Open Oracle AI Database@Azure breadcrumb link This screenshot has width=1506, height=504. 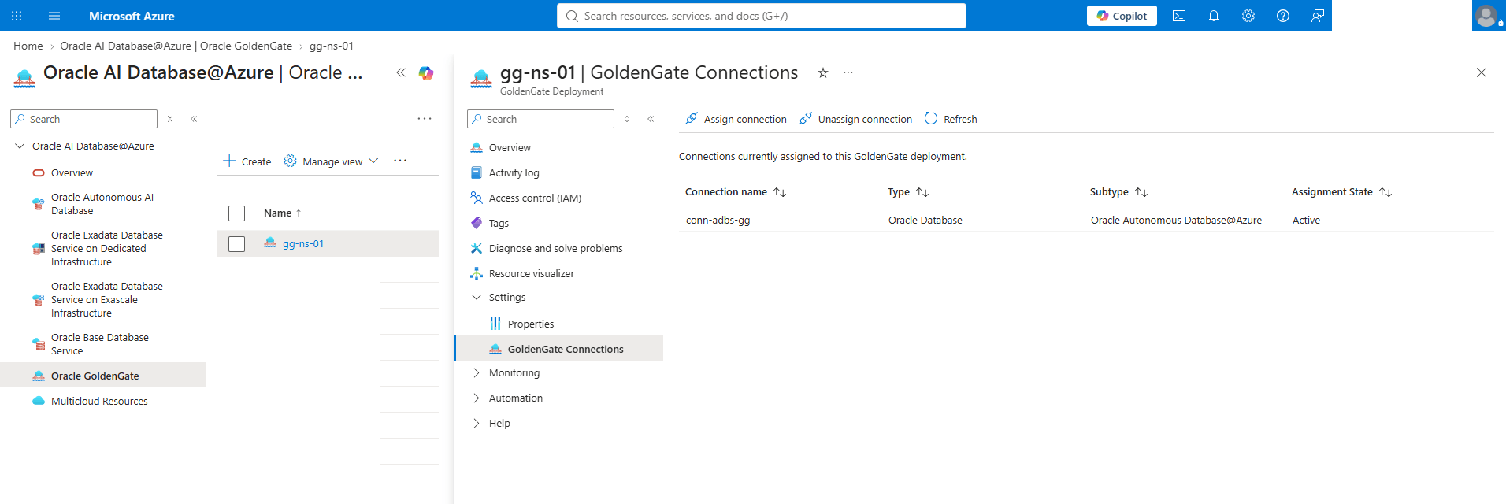176,46
